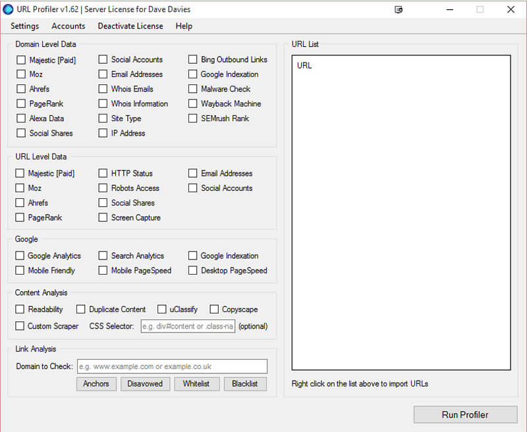This screenshot has height=432, width=527.
Task: Check the IP Address box
Action: [x=103, y=134]
